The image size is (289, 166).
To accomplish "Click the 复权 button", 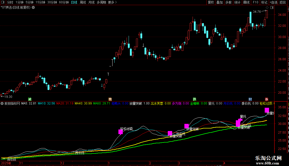I will [211, 2].
